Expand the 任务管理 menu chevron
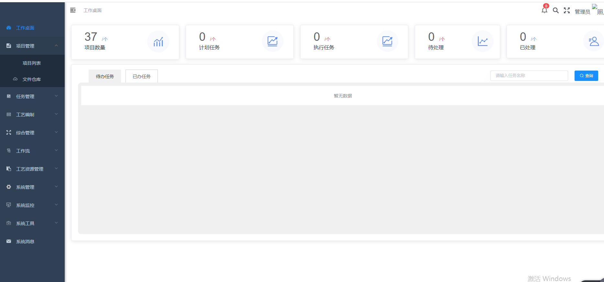The height and width of the screenshot is (282, 604). [56, 96]
